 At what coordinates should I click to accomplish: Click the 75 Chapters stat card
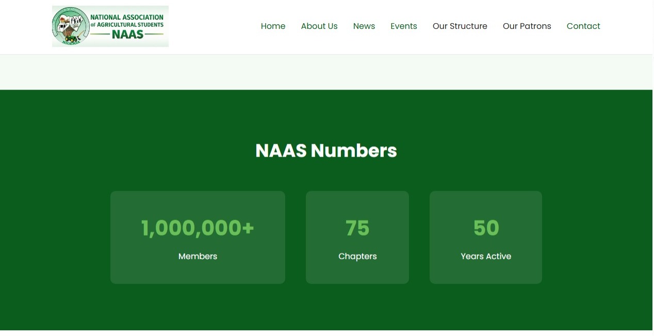tap(357, 237)
